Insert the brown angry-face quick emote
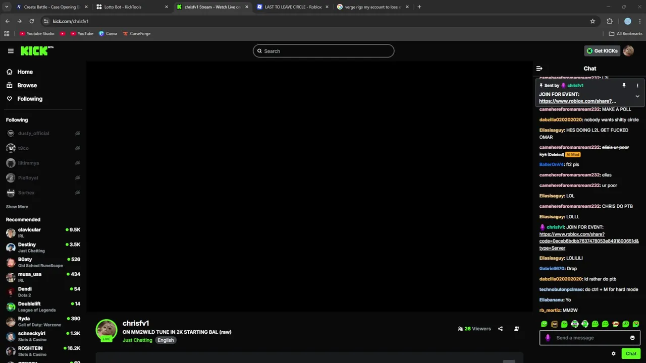Screen dimensions: 646x363 point(554,324)
